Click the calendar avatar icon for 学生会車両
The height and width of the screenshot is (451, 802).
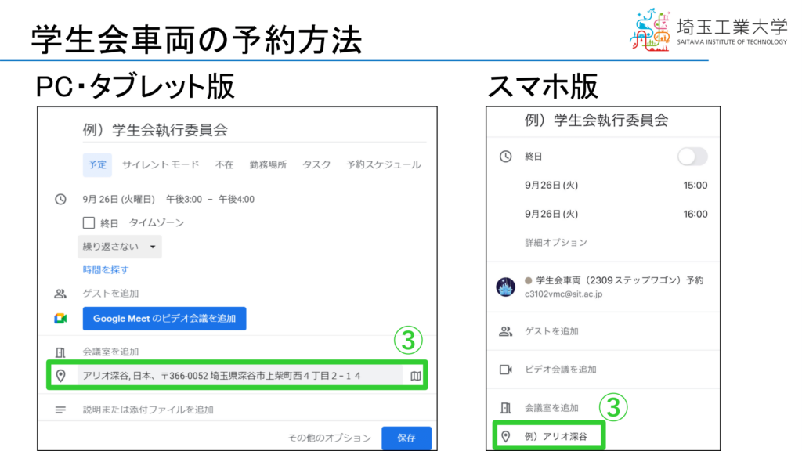click(x=506, y=287)
